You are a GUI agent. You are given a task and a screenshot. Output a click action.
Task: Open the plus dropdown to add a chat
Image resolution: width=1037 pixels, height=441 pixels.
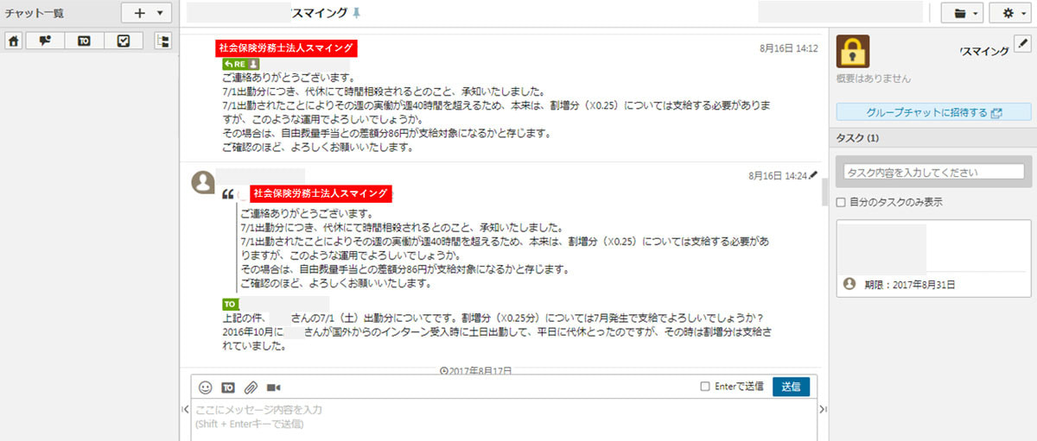(x=146, y=13)
